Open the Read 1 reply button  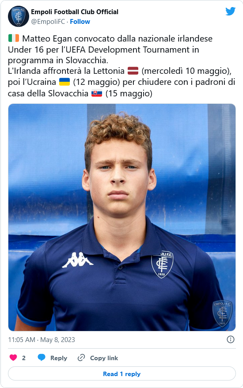pos(122,373)
